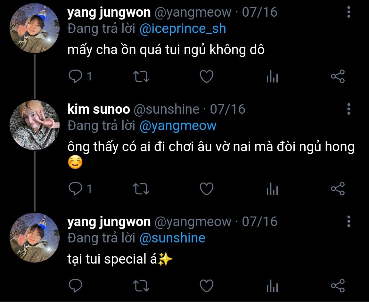369x302 pixels.
Task: Open more options for first tweet
Action: click(349, 12)
